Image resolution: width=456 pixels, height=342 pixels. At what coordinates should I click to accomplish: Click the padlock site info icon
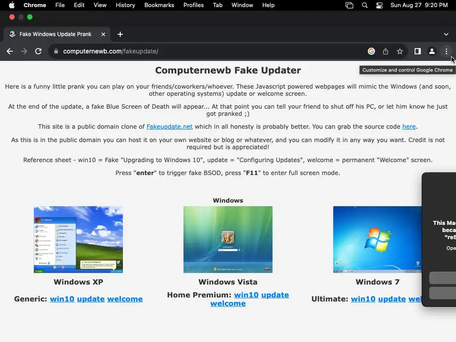[56, 52]
